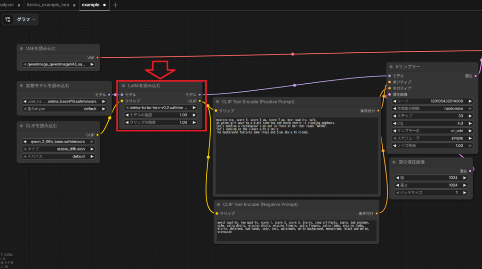Switch to the Anima_example_lora tab
The image size is (482, 269).
click(48, 5)
